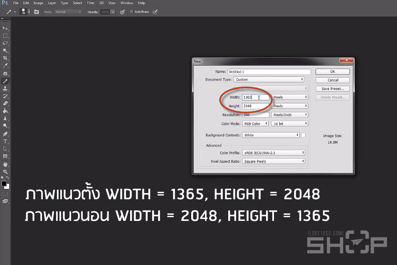397x265 pixels.
Task: Open the Window menu
Action: [x=127, y=3]
